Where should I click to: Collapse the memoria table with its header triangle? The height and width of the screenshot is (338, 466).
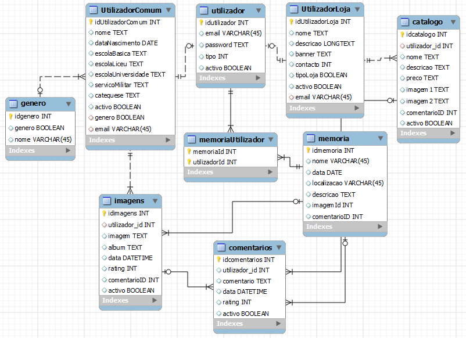(379, 138)
